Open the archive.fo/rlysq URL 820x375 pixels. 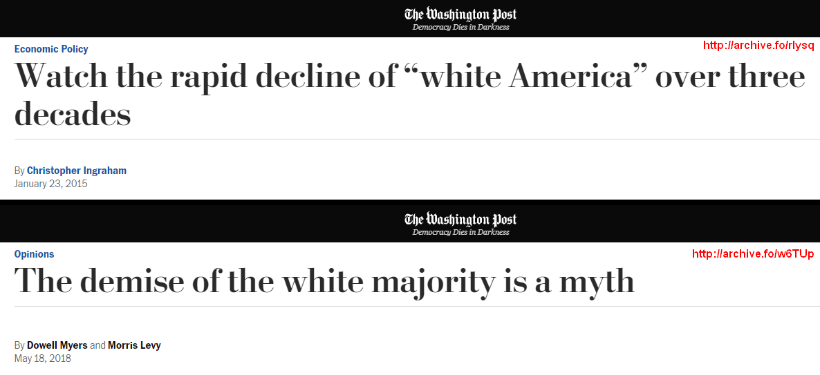pyautogui.click(x=758, y=46)
